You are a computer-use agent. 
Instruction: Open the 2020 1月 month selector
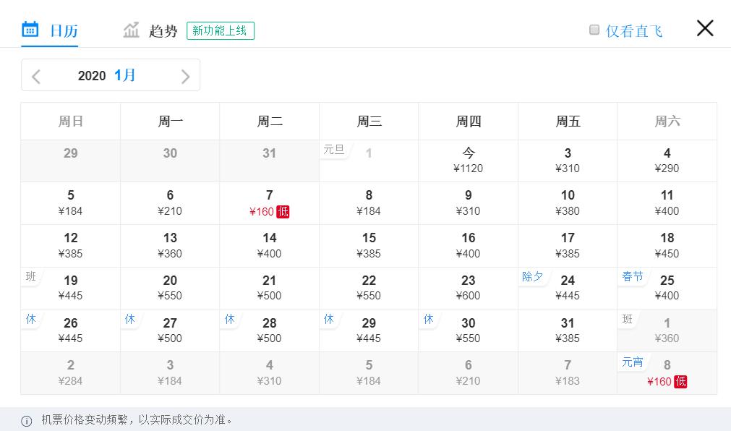107,75
